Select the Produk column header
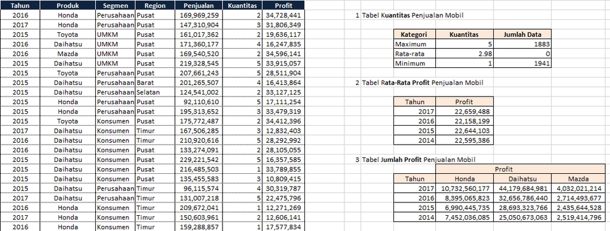 pyautogui.click(x=68, y=6)
